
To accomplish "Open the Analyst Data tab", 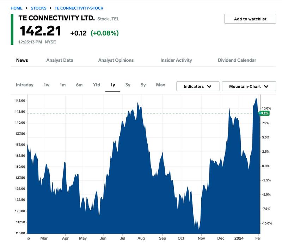I will pyautogui.click(x=60, y=60).
